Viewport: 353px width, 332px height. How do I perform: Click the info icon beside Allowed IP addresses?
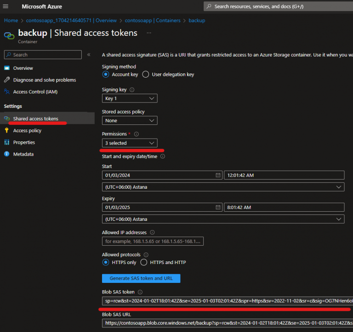(x=152, y=232)
